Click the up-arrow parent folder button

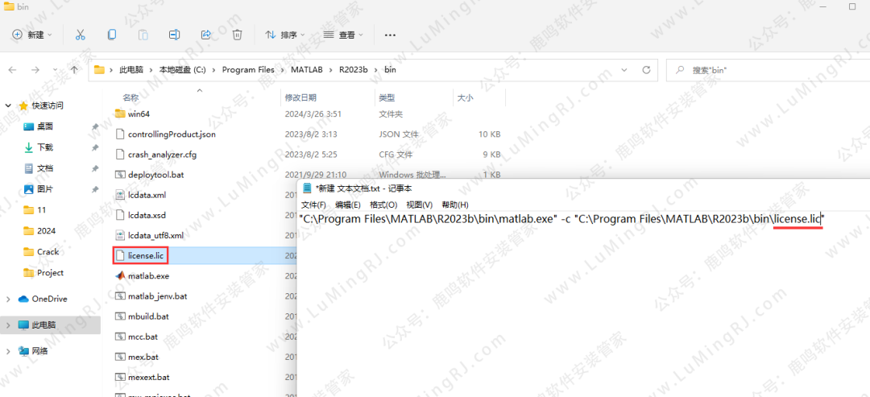pos(75,70)
